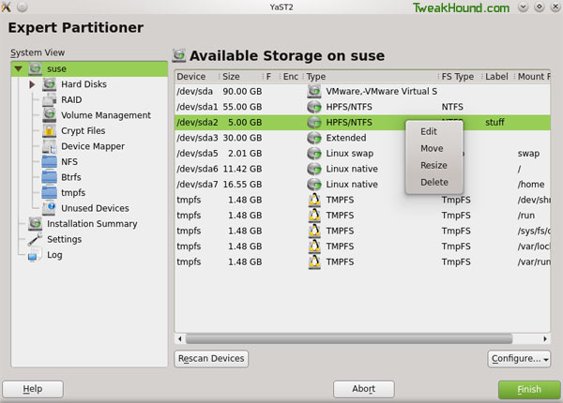Click the Available Storage header icon
This screenshot has width=563, height=403.
(x=179, y=55)
